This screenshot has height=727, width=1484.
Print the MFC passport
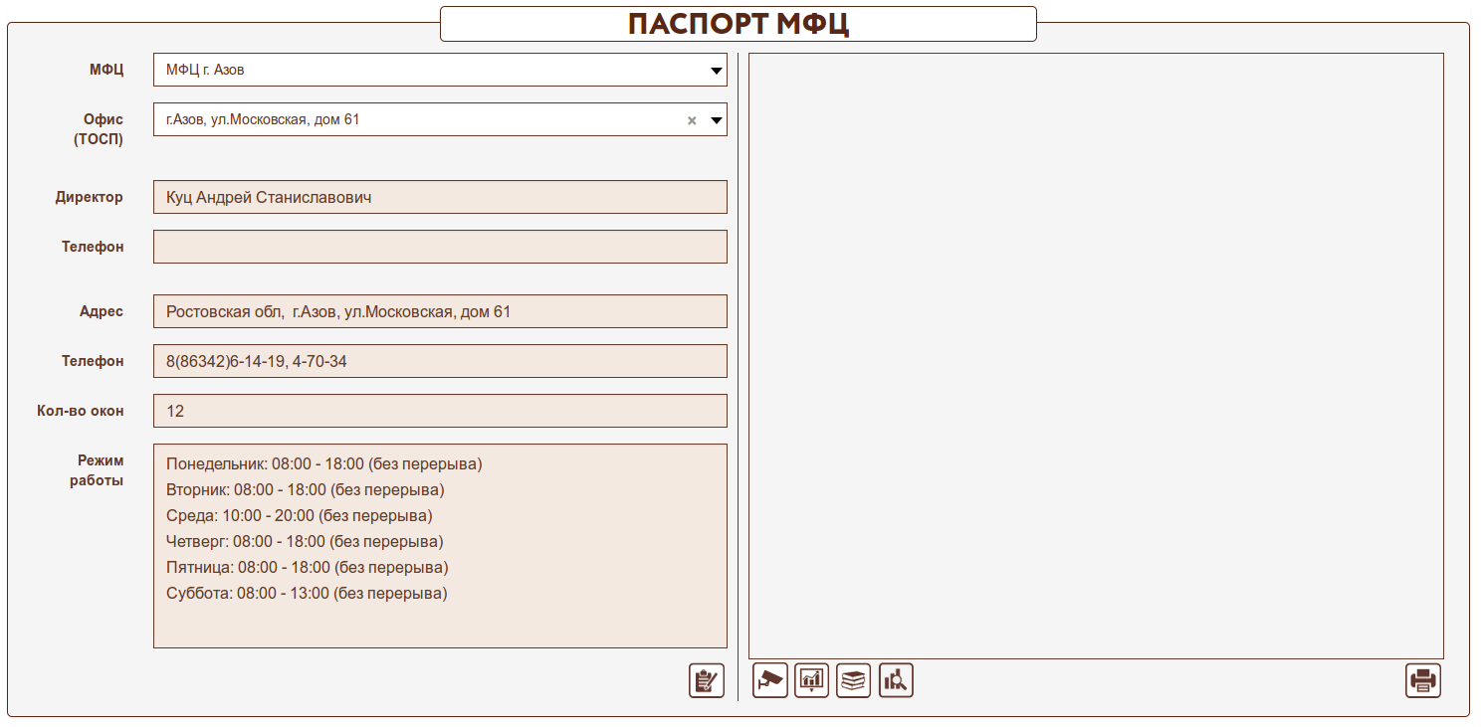(x=1422, y=681)
